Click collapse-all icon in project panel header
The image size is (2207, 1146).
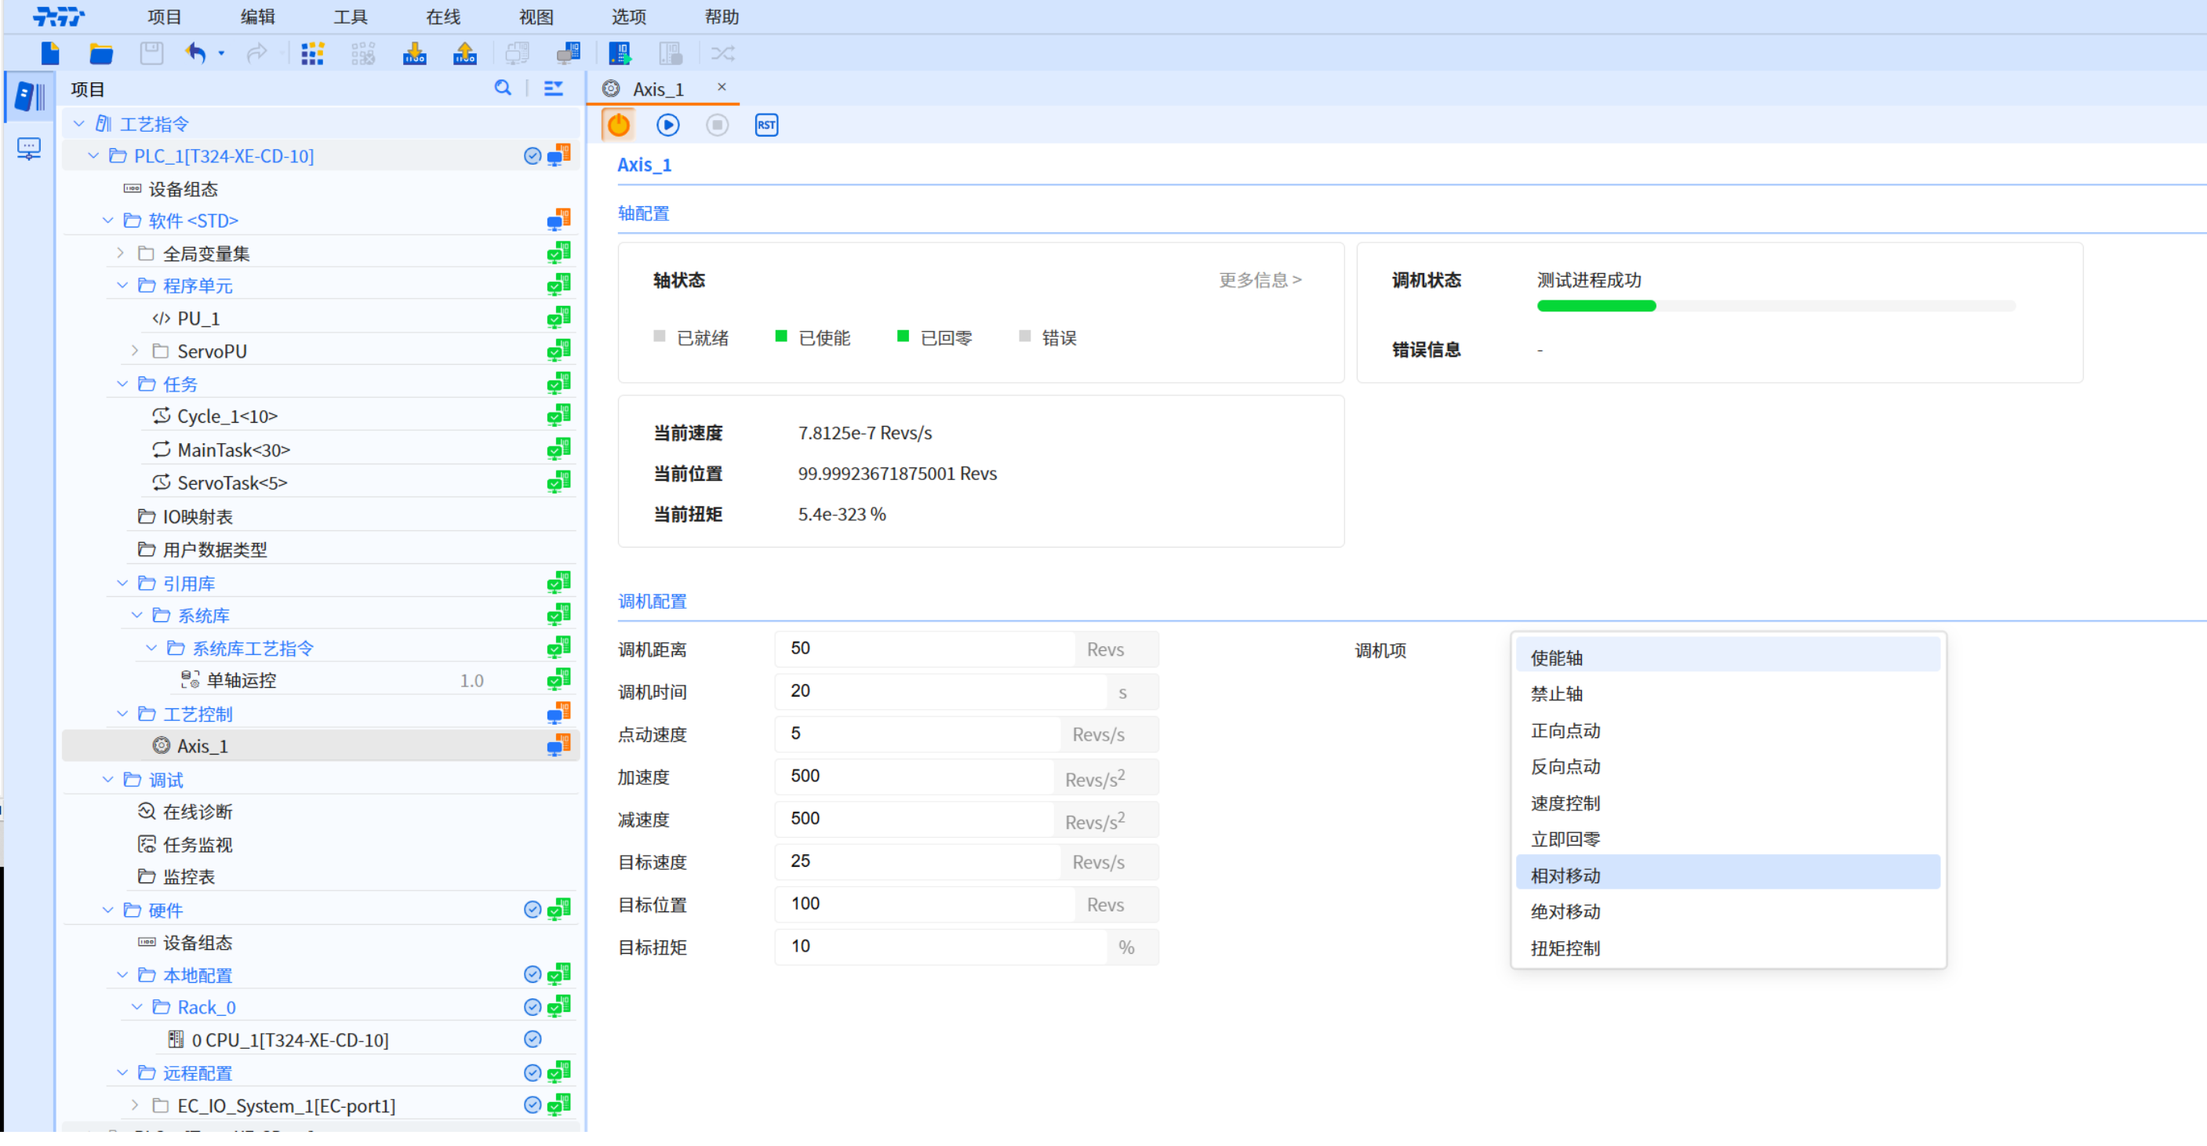tap(554, 89)
